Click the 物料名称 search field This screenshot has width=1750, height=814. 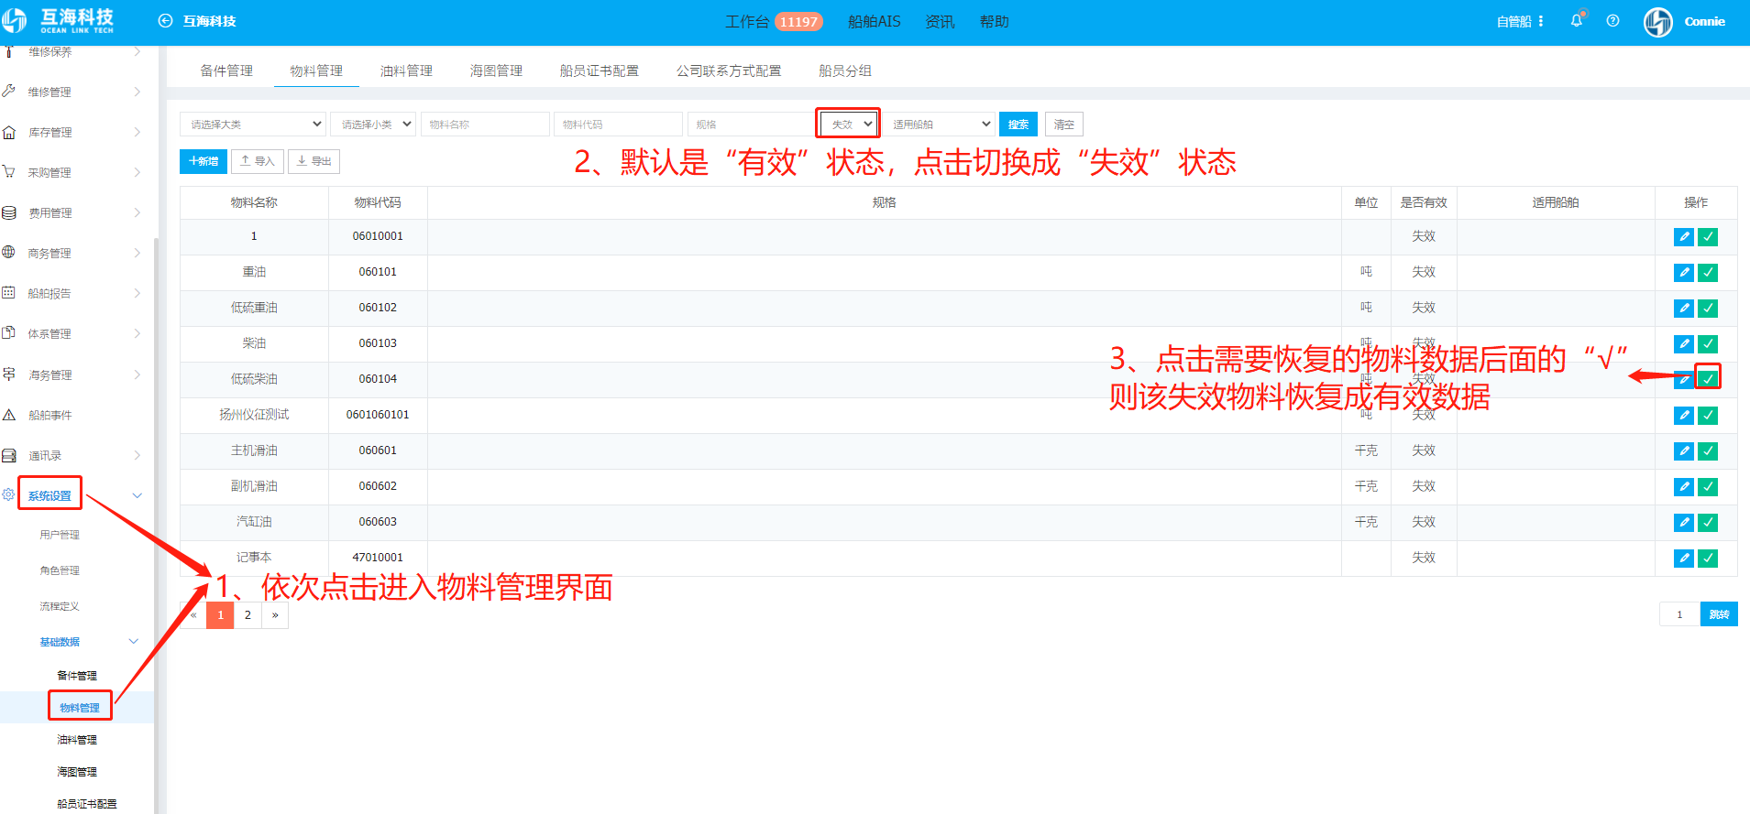tap(485, 124)
